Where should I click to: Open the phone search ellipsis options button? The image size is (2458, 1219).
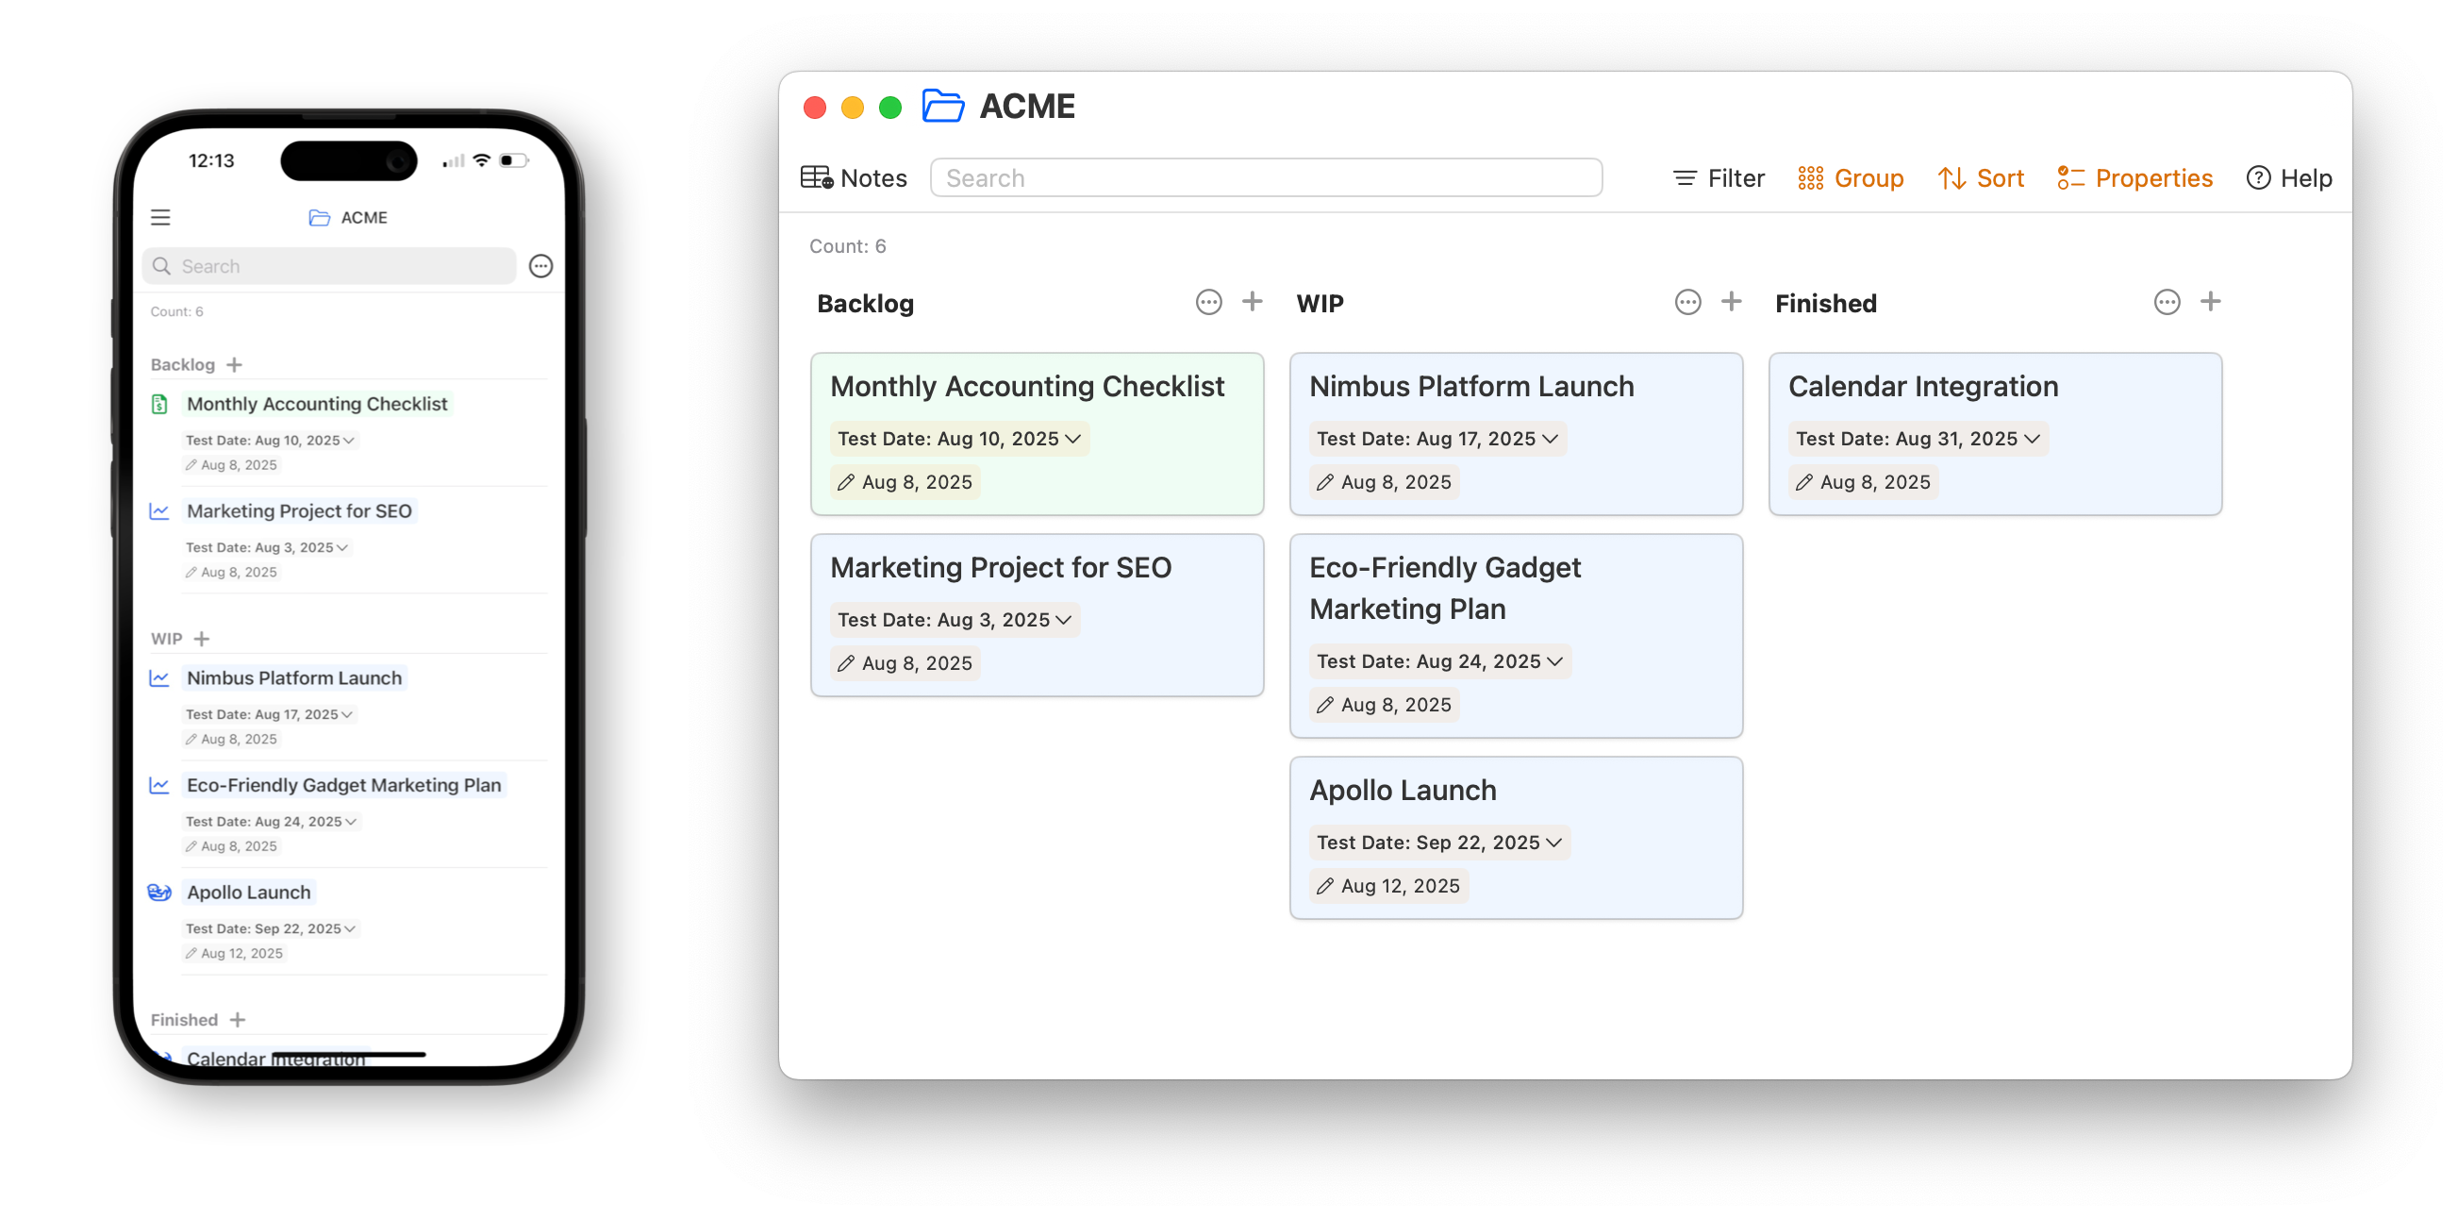[540, 266]
